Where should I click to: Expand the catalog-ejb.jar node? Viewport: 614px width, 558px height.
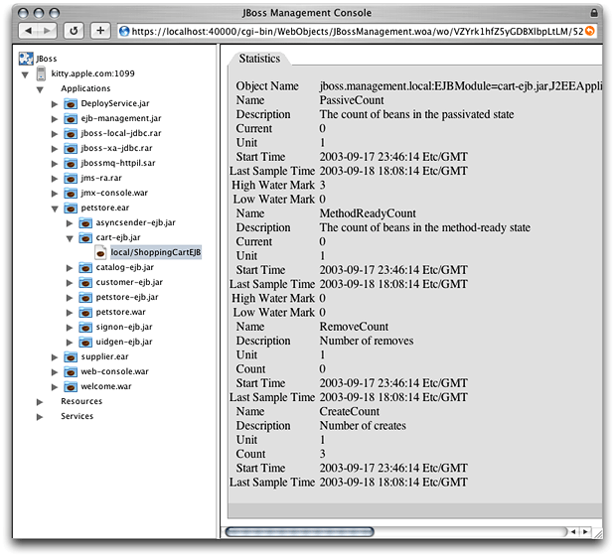point(70,268)
